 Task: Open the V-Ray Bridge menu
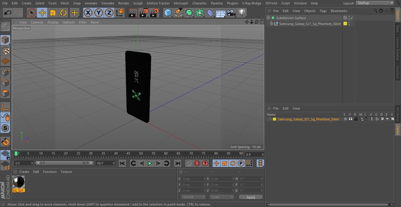click(x=252, y=3)
